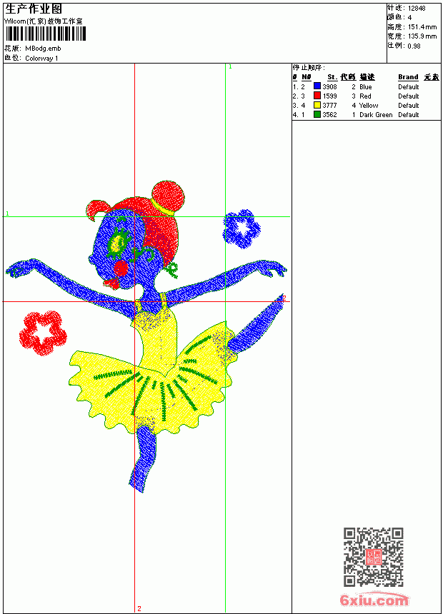Select the blue flower outline motif
Viewport: 443px width, 614px height.
point(242,229)
